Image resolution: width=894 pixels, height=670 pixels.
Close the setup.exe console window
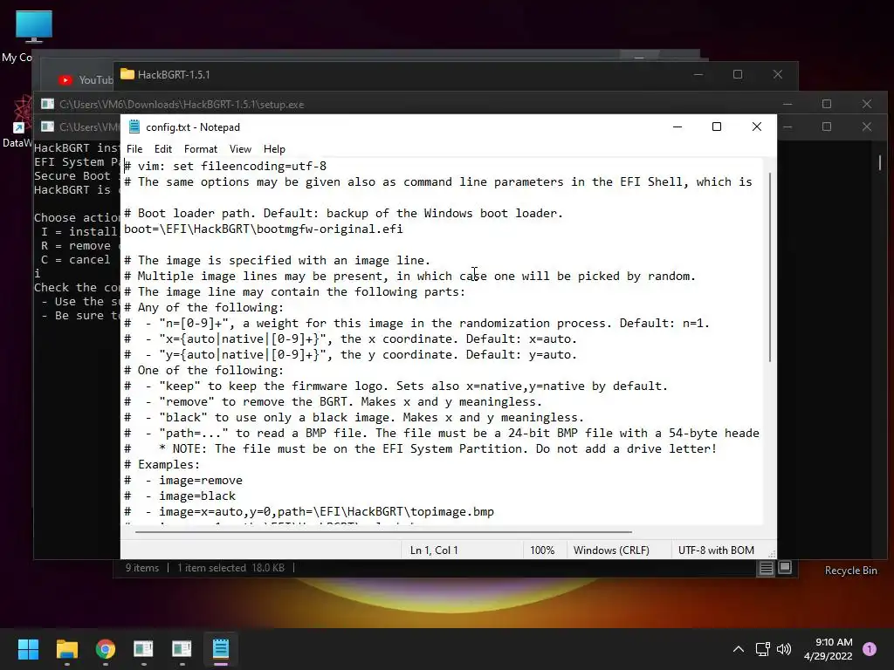[867, 105]
